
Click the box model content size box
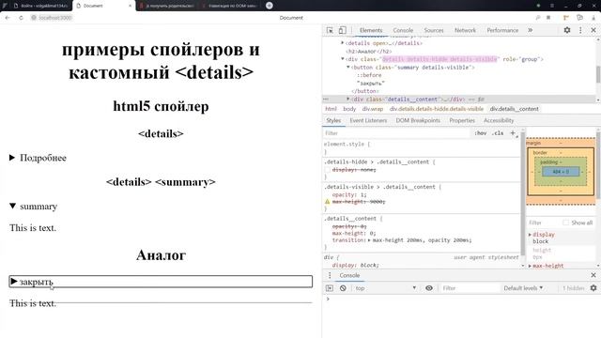coord(561,172)
